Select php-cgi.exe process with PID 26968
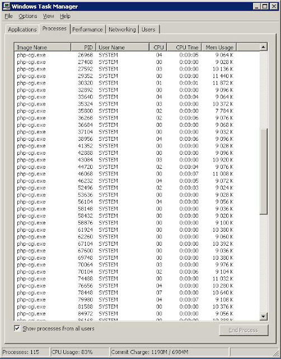Screen dimensions: 281x359 tap(137, 55)
